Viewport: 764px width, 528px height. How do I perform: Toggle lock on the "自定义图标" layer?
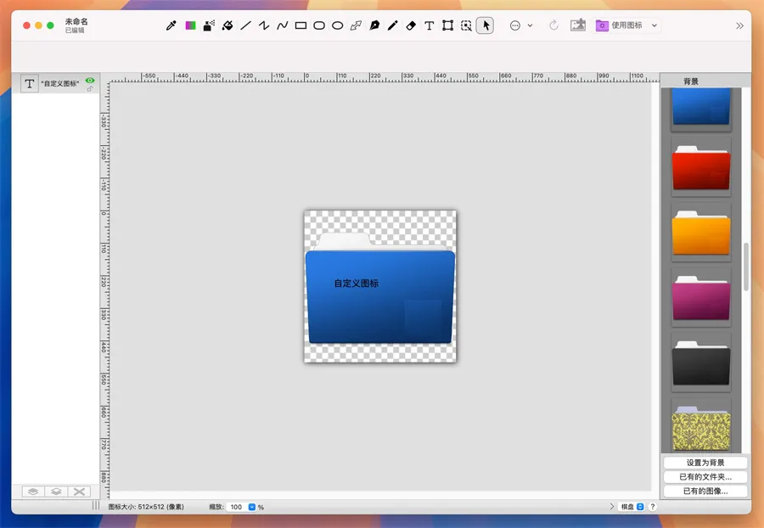coord(90,88)
